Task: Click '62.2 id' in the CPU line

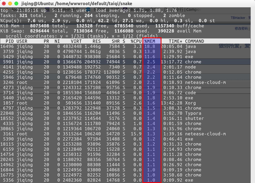Action: [106, 21]
